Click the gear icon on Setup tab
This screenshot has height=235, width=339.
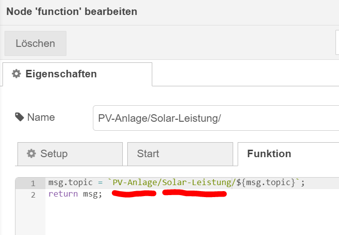tap(31, 154)
